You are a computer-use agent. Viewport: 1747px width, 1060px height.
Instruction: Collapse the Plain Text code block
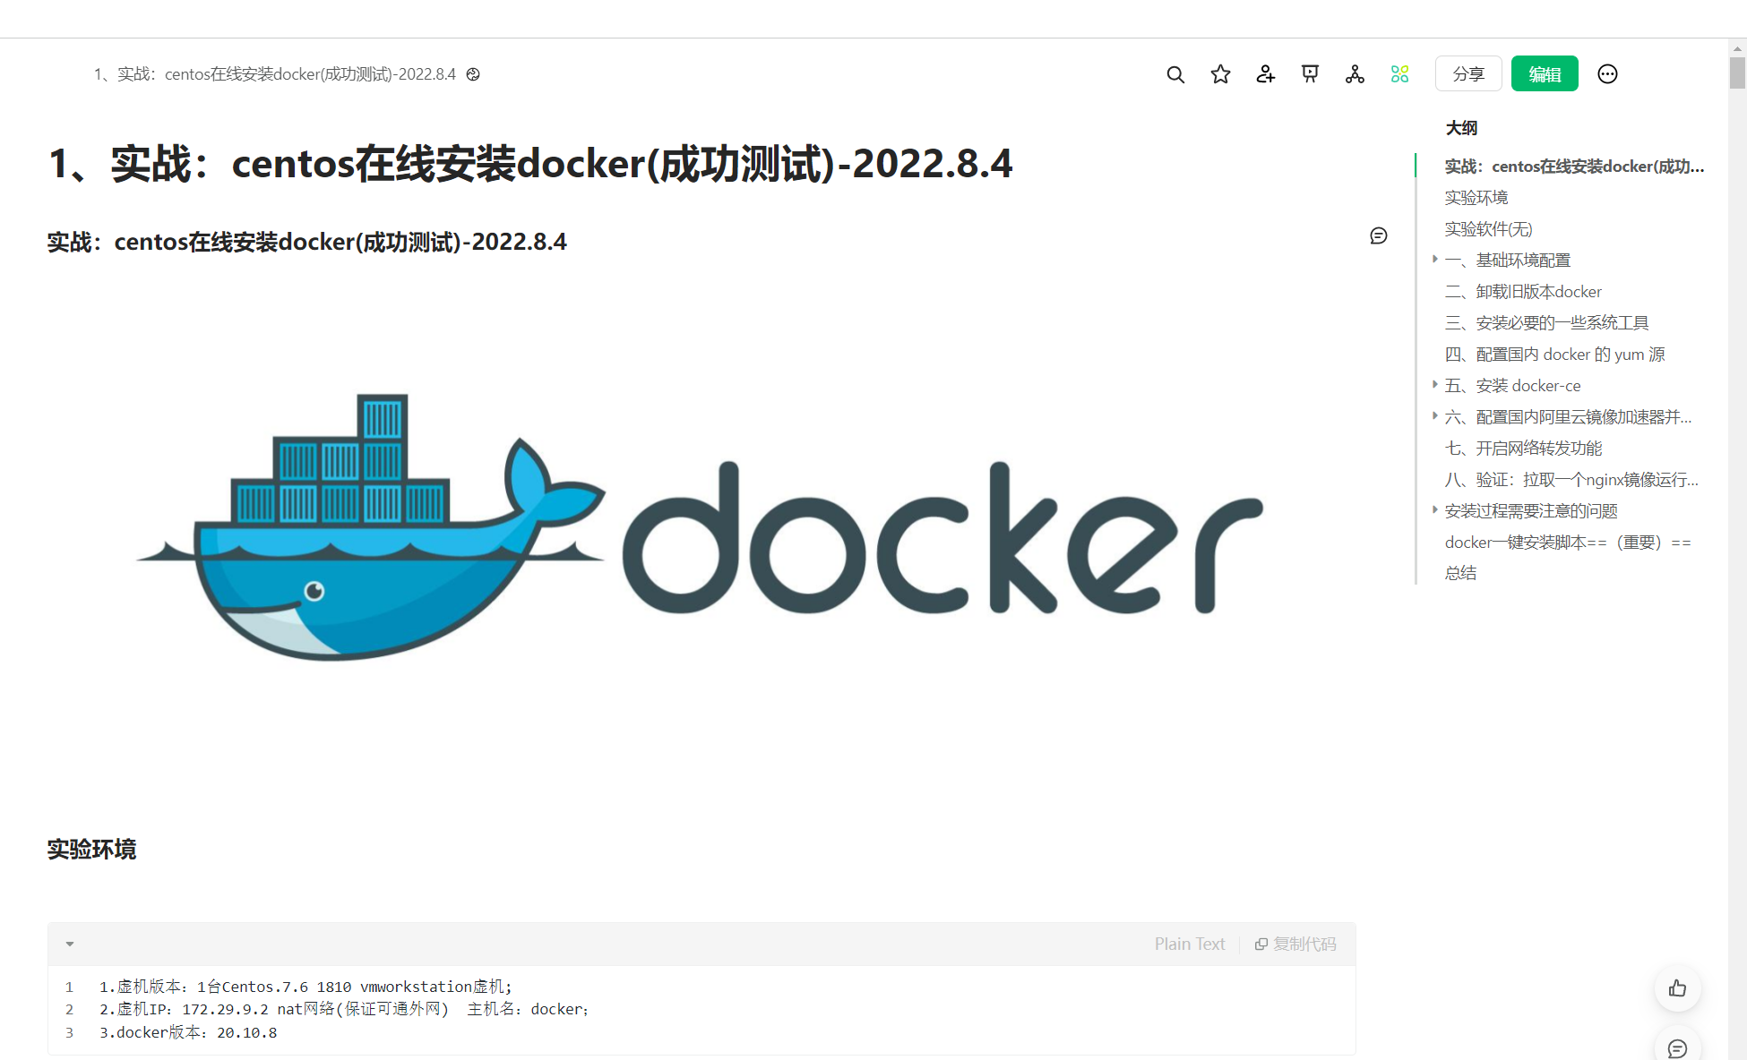click(x=70, y=944)
